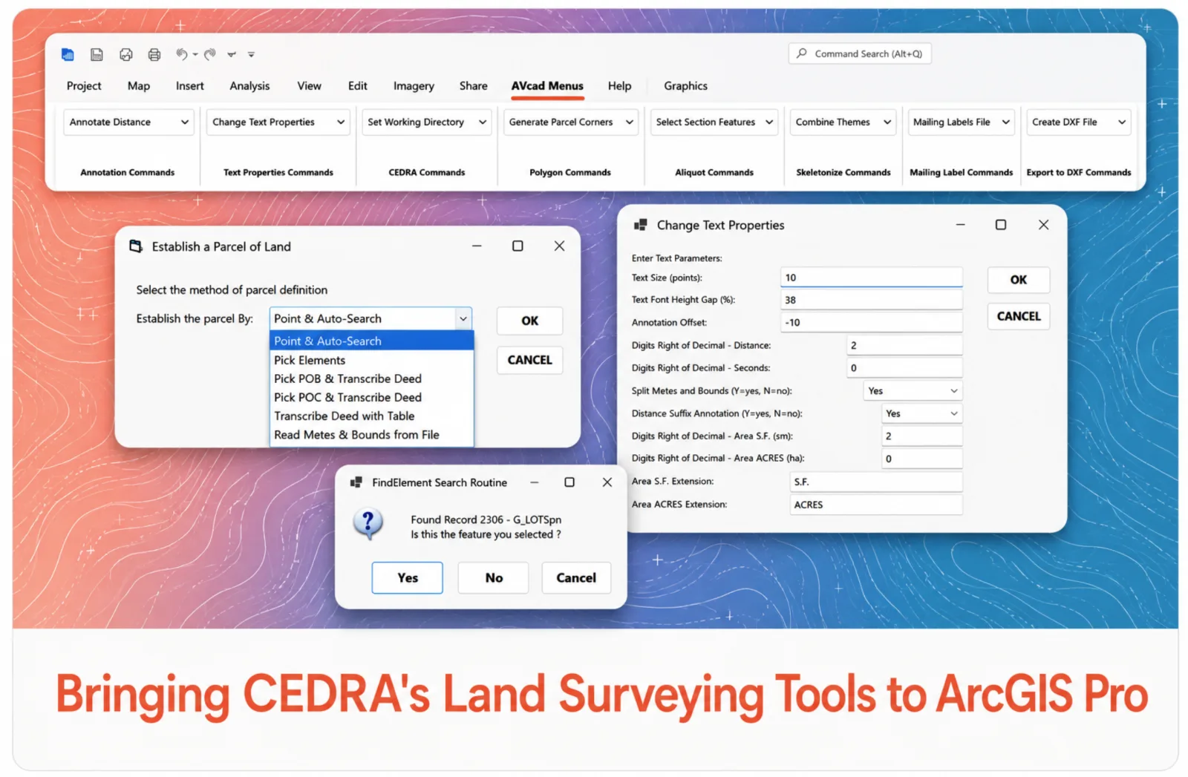The height and width of the screenshot is (777, 1188).
Task: Click Digits Right of Decimal - Distance field
Action: 905,345
